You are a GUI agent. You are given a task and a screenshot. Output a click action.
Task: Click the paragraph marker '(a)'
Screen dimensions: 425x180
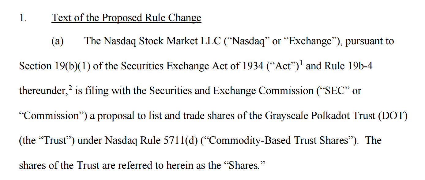tap(58, 41)
